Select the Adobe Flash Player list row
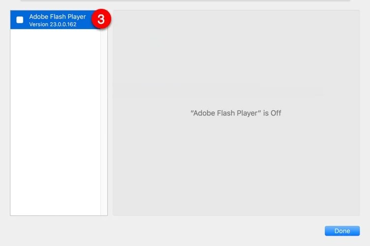The width and height of the screenshot is (370, 246). 56,20
